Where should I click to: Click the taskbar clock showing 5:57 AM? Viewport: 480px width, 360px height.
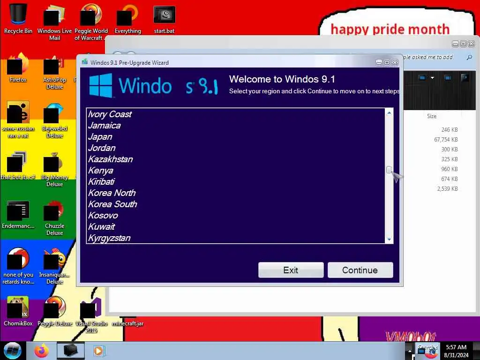[x=456, y=351]
